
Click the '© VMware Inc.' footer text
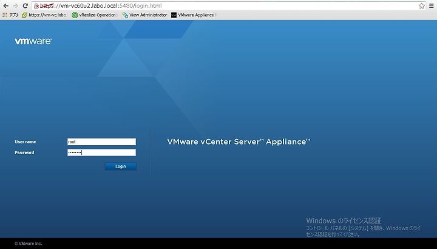pos(29,244)
